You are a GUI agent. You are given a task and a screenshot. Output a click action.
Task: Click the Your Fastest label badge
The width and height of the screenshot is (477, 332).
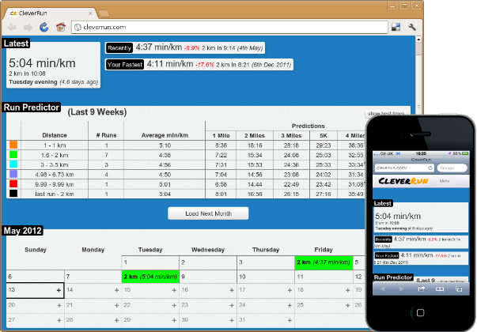point(125,65)
